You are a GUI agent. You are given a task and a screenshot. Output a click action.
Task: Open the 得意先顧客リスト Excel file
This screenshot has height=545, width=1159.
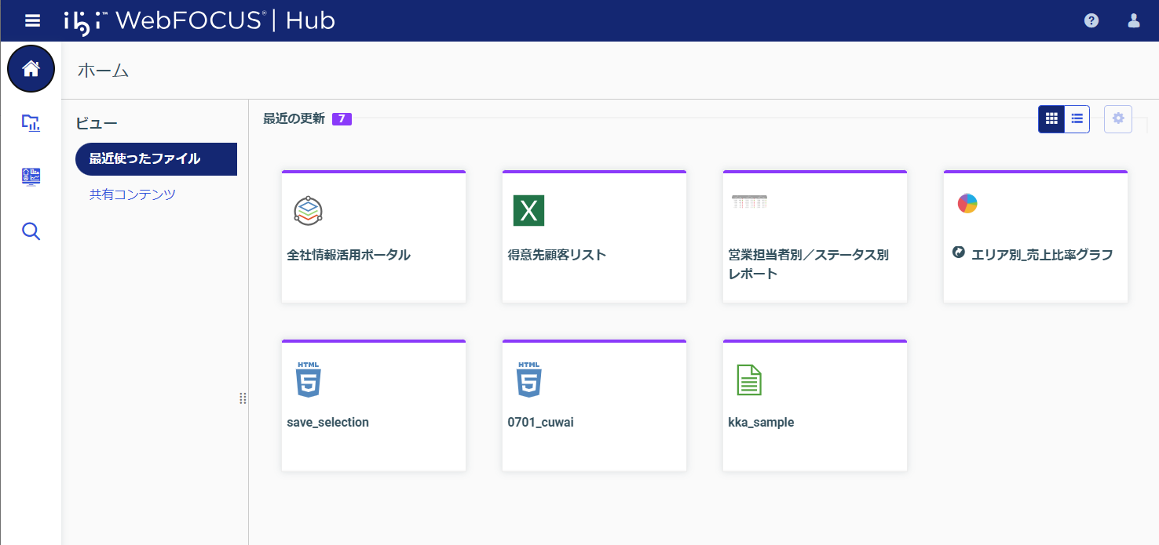point(594,235)
